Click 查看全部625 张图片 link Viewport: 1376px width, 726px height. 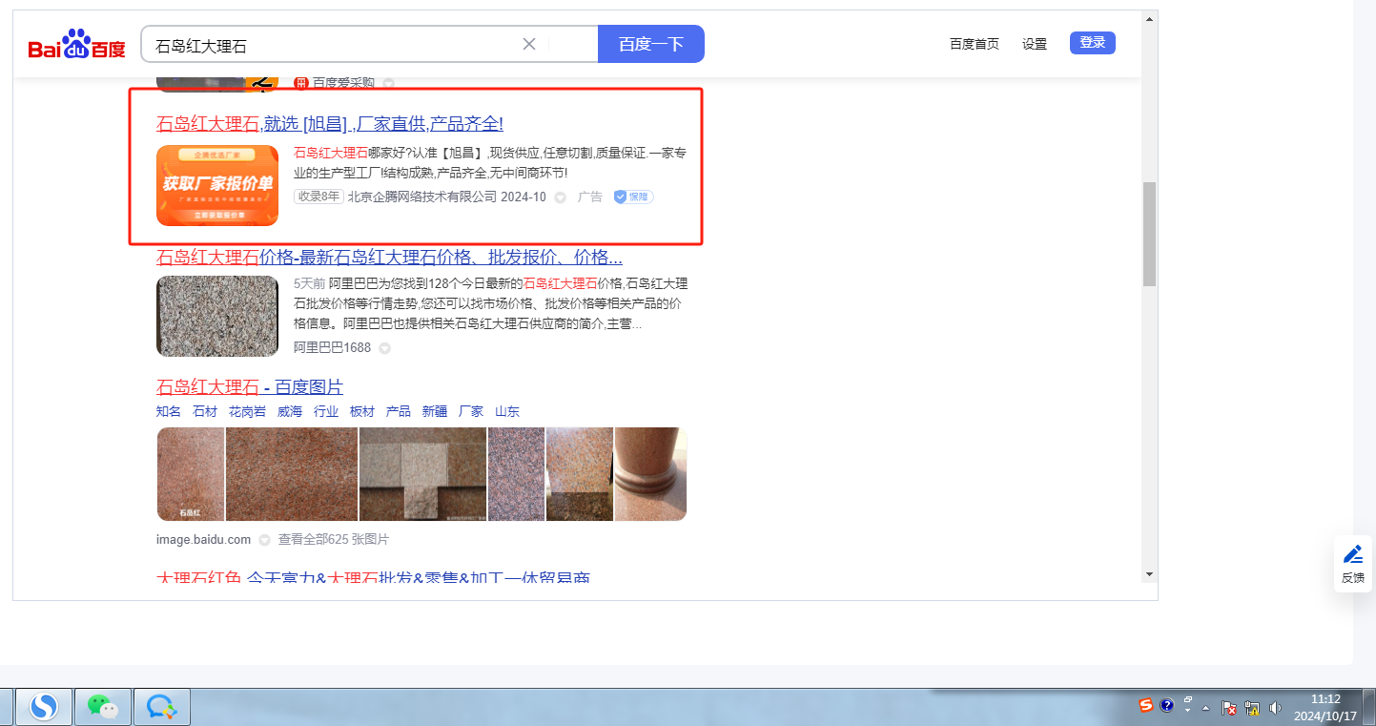click(334, 540)
